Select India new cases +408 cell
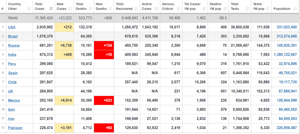The image size is (300, 134). pyautogui.click(x=64, y=55)
